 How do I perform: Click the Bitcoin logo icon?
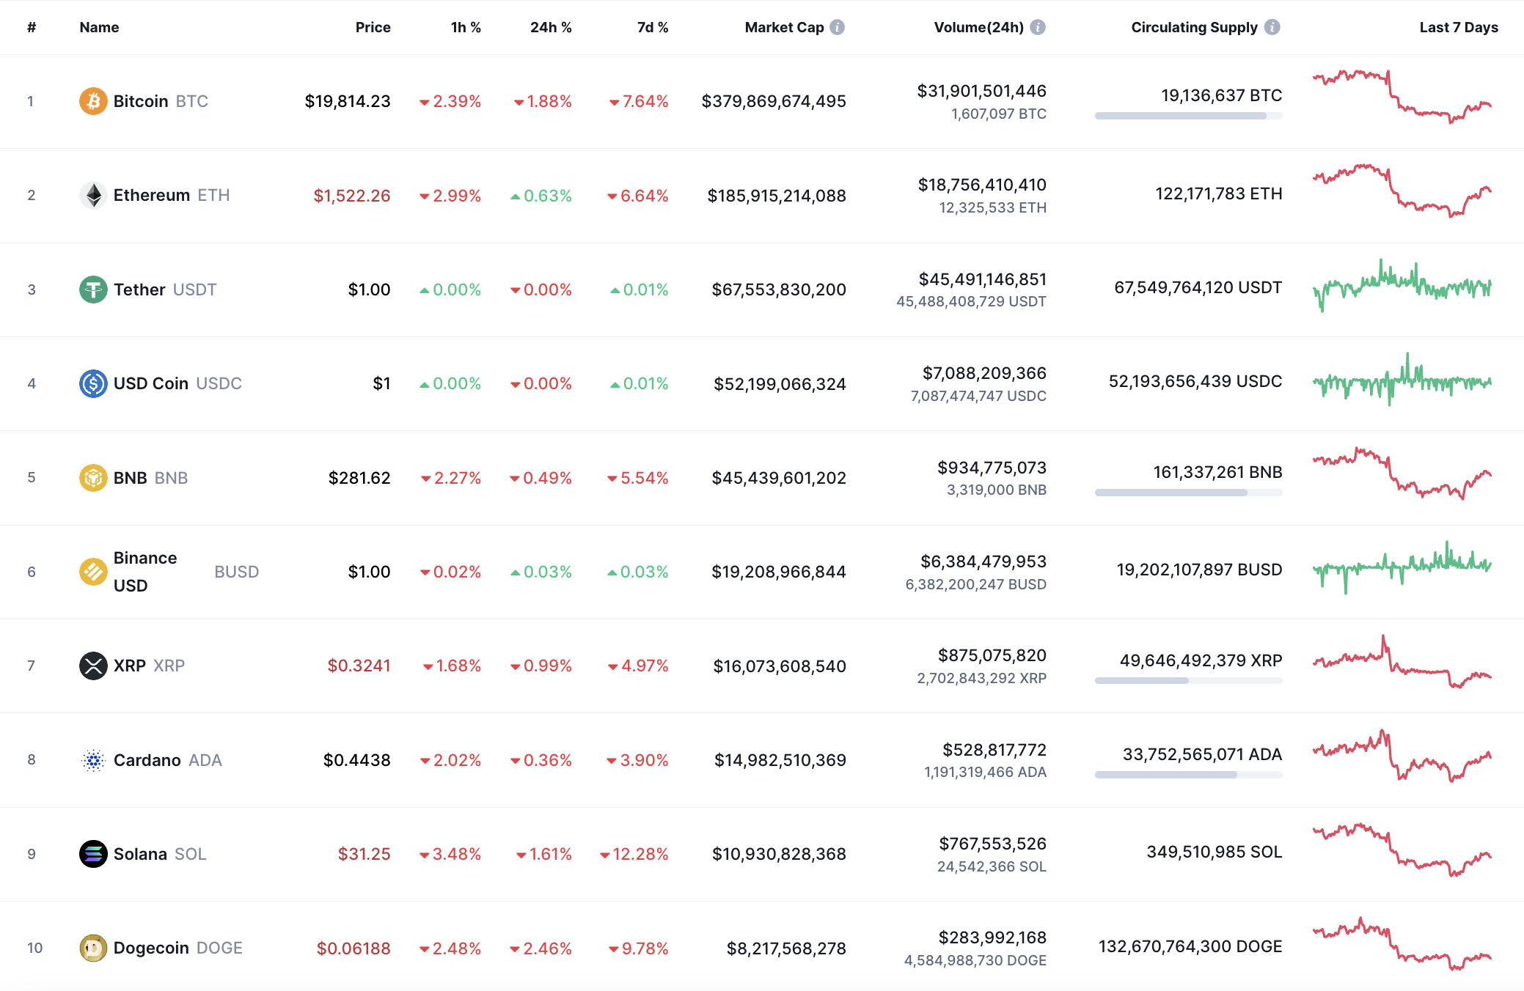[93, 101]
